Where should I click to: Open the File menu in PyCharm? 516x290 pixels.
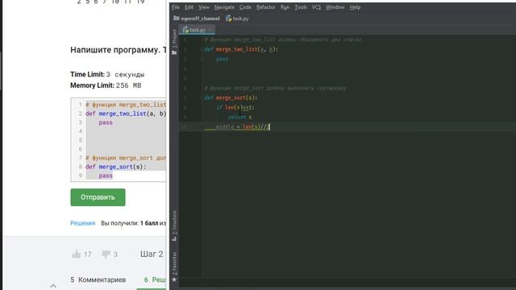pos(176,7)
